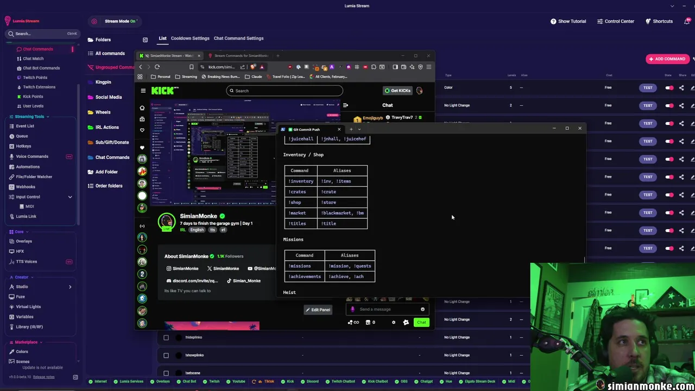Select the IRL Actions folder
The image size is (695, 391).
107,127
